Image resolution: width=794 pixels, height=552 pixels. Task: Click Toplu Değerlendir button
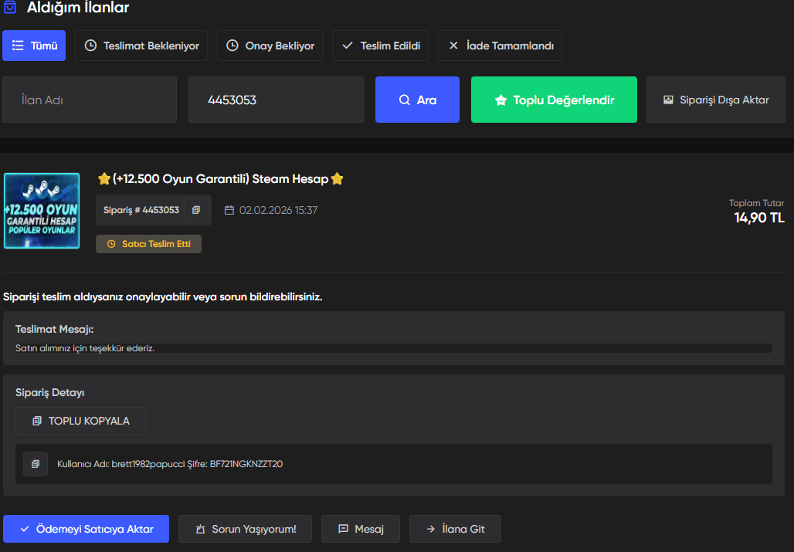(554, 100)
